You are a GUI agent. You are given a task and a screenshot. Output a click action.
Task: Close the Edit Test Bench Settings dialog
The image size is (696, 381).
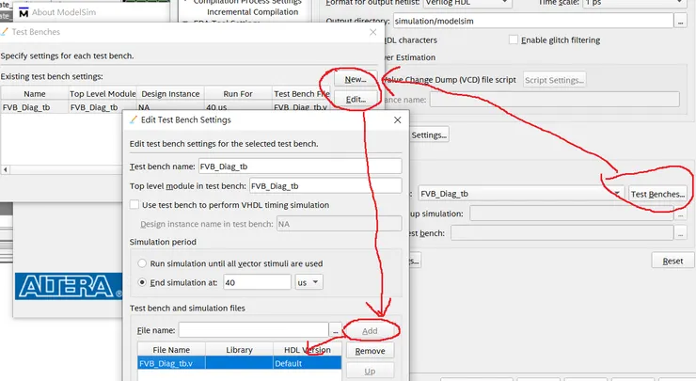(397, 119)
